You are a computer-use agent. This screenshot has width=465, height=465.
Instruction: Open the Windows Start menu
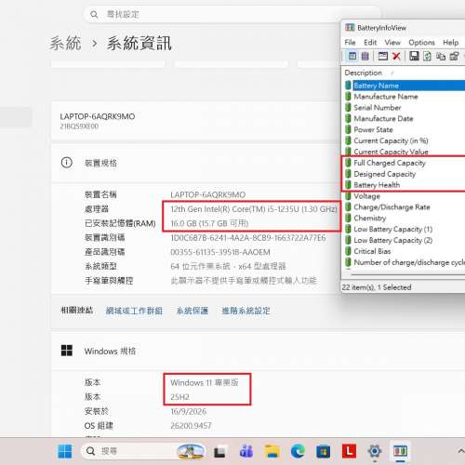tap(65, 451)
